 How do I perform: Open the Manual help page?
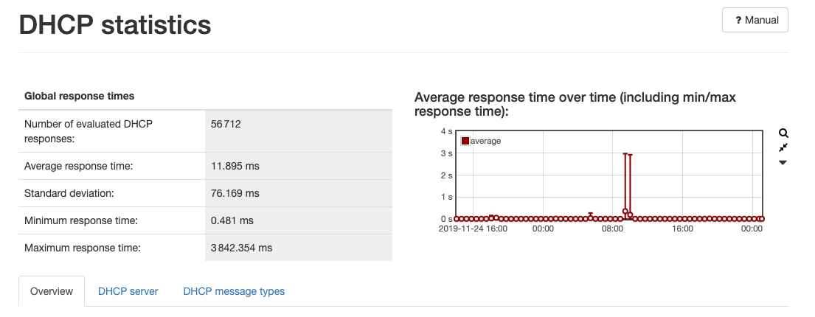coord(755,20)
